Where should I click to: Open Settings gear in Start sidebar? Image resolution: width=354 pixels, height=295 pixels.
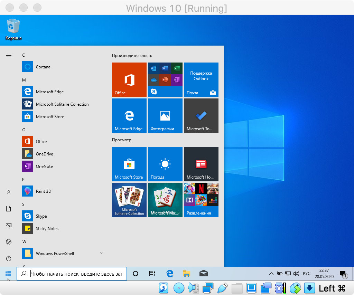click(9, 242)
